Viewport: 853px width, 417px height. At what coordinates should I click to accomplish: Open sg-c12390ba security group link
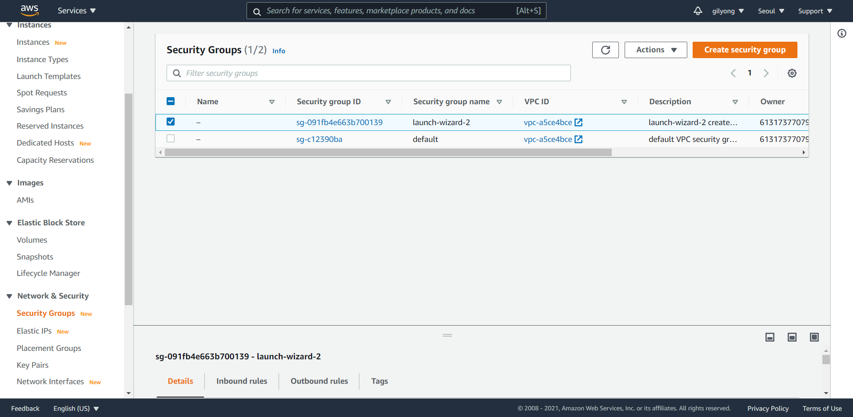click(x=319, y=139)
